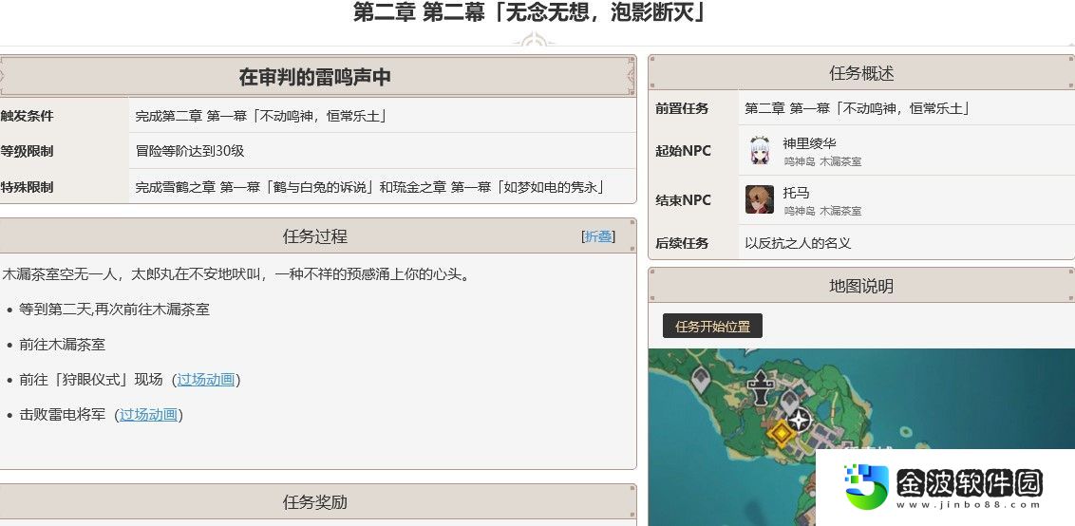Click the 地图说明 panel heading
Viewport: 1075px width, 526px height.
861,286
